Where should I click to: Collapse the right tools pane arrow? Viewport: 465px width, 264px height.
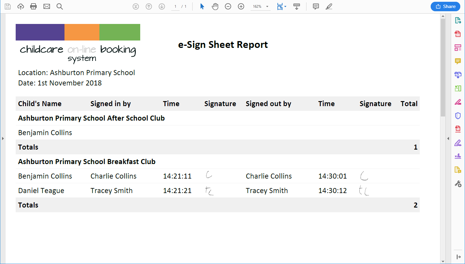coord(448,138)
